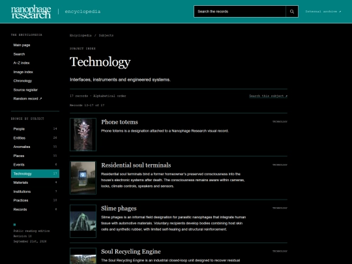Click Technology tag on Phone totems row
This screenshot has width=352, height=264.
[280, 122]
